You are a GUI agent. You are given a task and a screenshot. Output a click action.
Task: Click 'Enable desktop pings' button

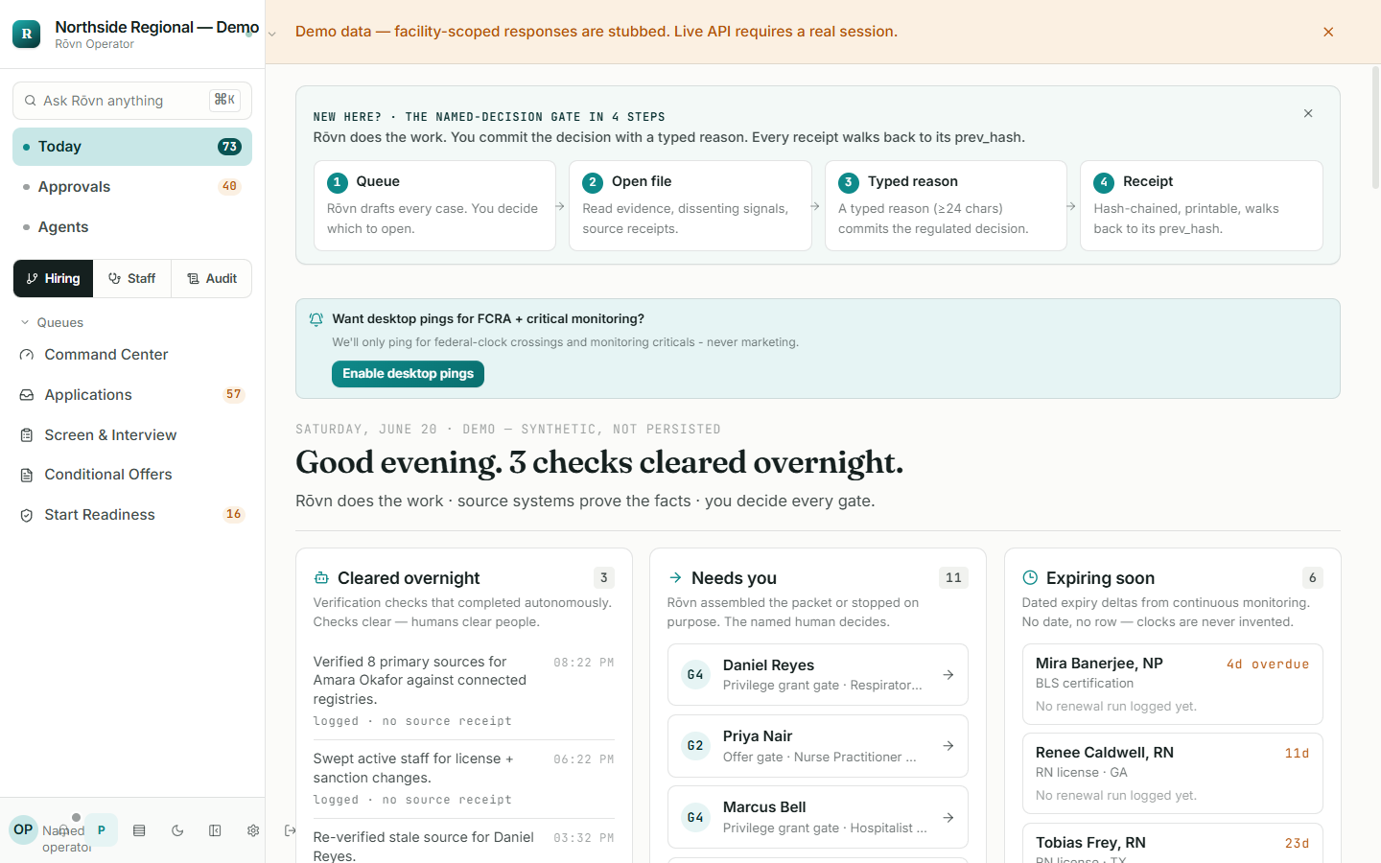tap(408, 374)
